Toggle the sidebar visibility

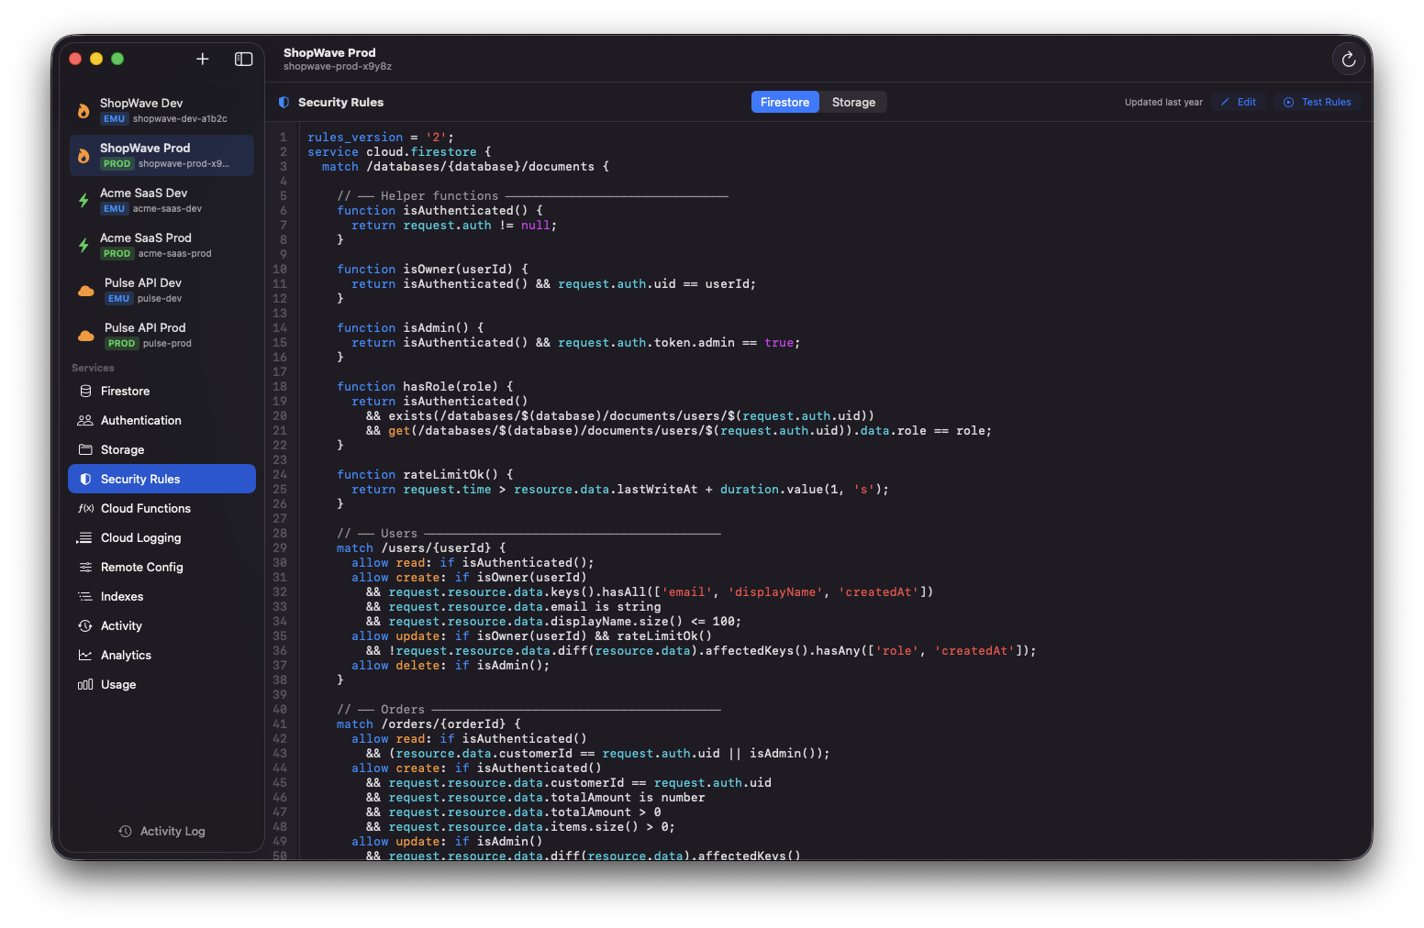(x=243, y=59)
